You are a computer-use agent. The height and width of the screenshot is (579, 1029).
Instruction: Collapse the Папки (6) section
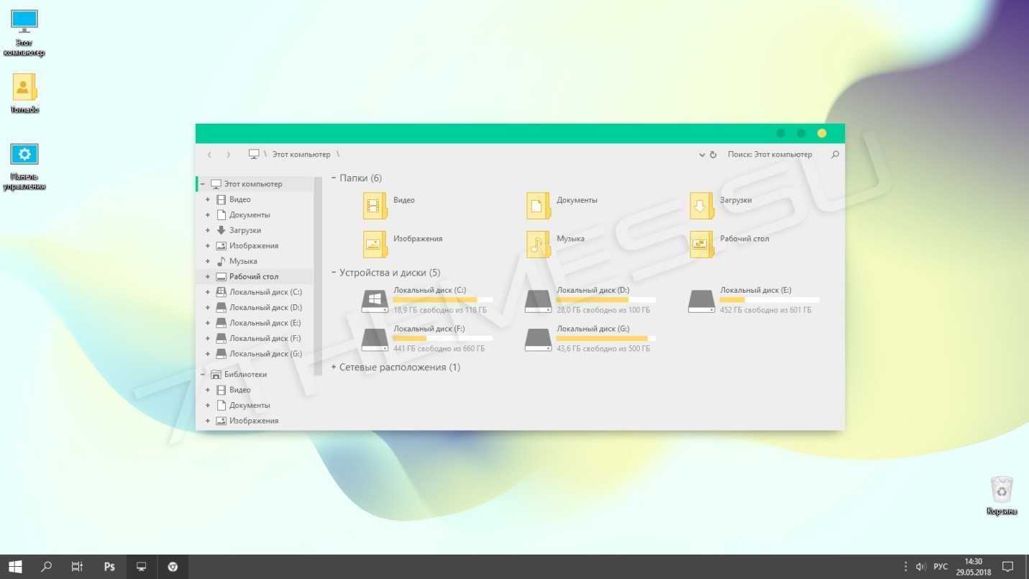coord(334,178)
